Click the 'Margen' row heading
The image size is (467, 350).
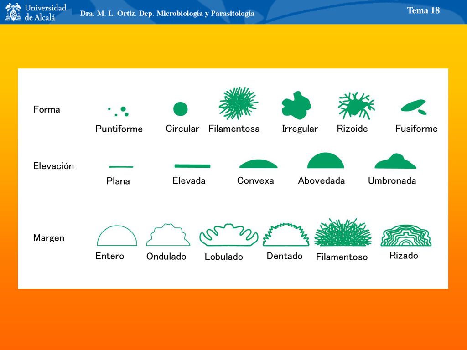pyautogui.click(x=49, y=238)
